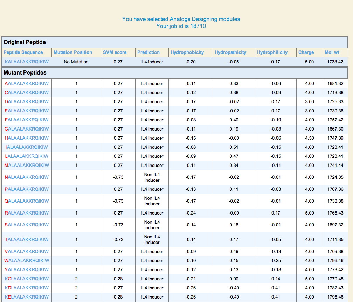Click the Mutation Position column header
This screenshot has width=353, height=302.
73,52
